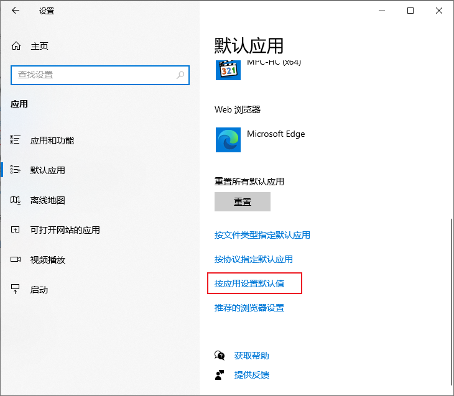Open the 主页 home icon
454x396 pixels.
[x=16, y=46]
